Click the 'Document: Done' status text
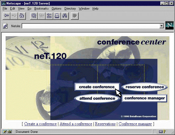This screenshot has width=175, height=135. [27, 132]
